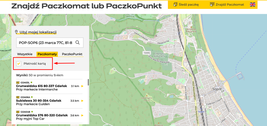Click the GDA04B parcel locker icon
The image size is (267, 126).
[18, 112]
